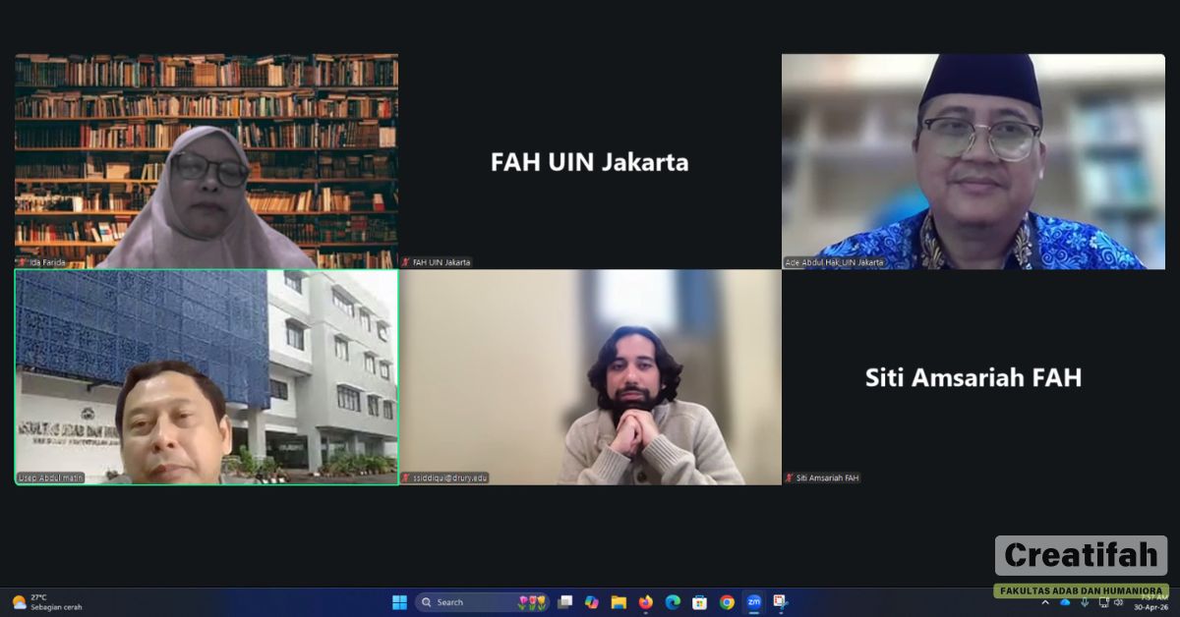Open File Explorer from the taskbar

[x=619, y=602]
